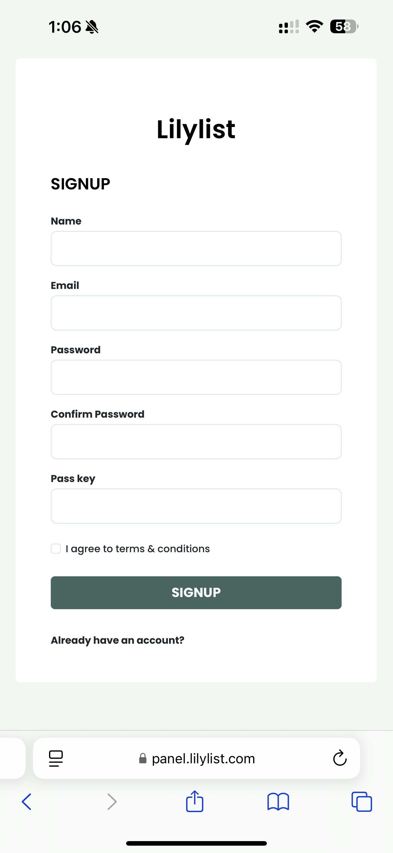The width and height of the screenshot is (393, 853).
Task: Tap the battery indicator in status bar
Action: point(344,27)
